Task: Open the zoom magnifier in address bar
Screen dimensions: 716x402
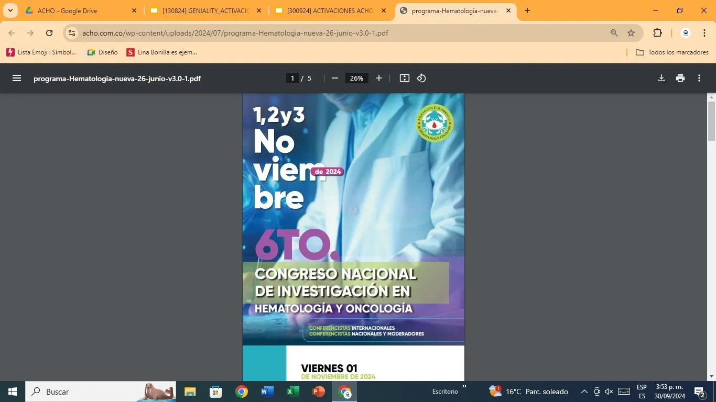Action: tap(614, 33)
